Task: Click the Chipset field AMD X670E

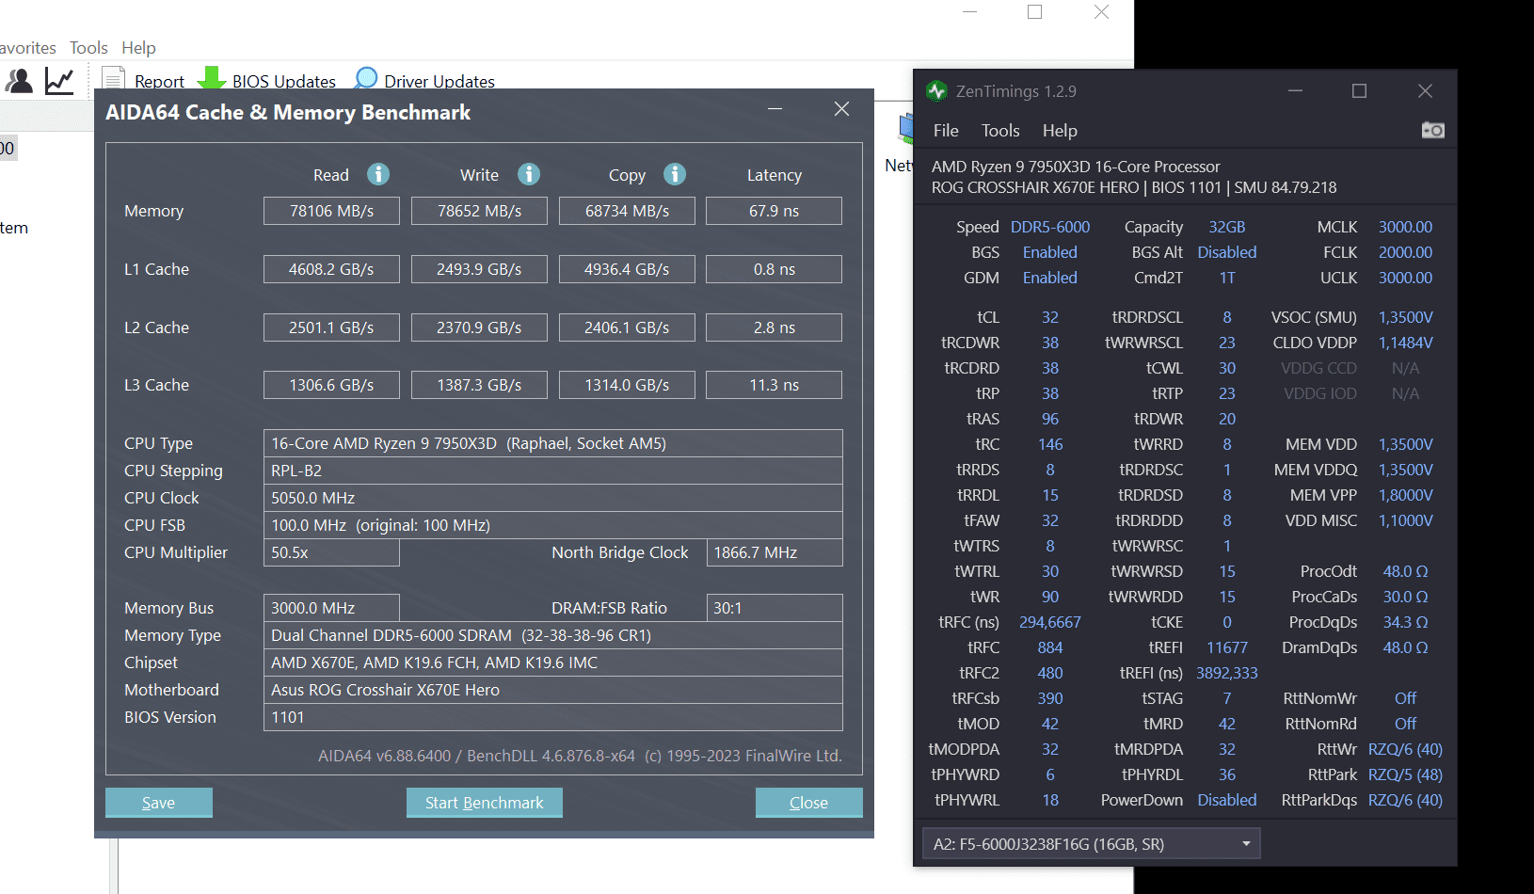Action: pos(552,663)
